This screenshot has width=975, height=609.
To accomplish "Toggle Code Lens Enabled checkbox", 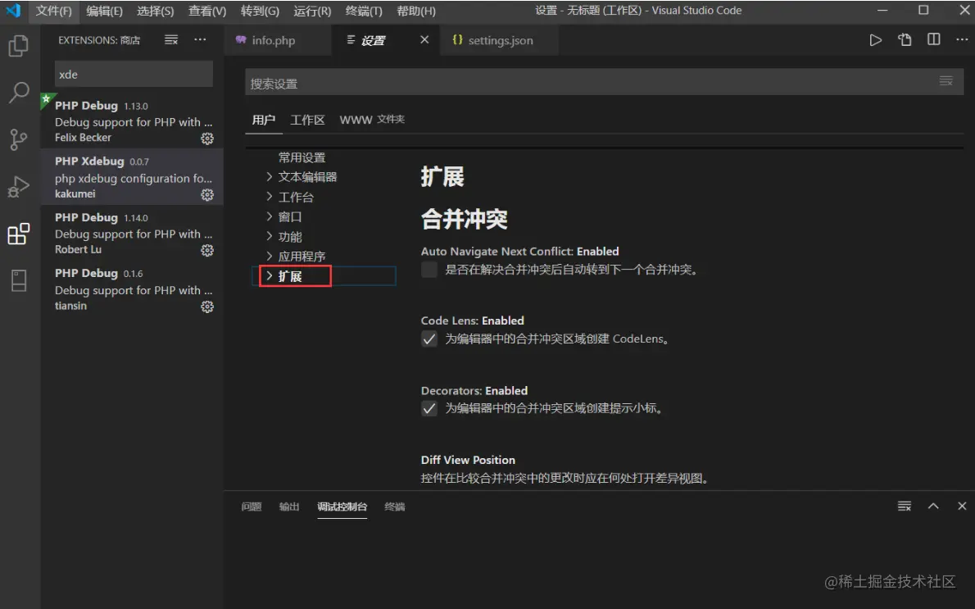I will 429,339.
